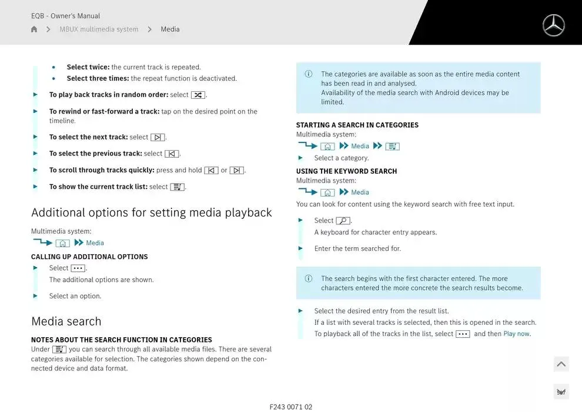Open Media link under Using the keyword search
Screen dimensions: 582x412
(x=360, y=192)
